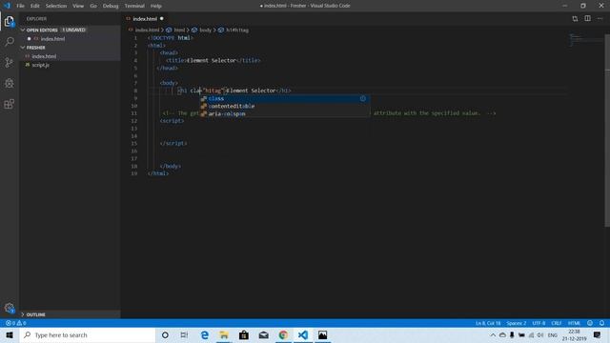610x343 pixels.
Task: Open the editor More Actions ellipsis
Action: pos(600,19)
